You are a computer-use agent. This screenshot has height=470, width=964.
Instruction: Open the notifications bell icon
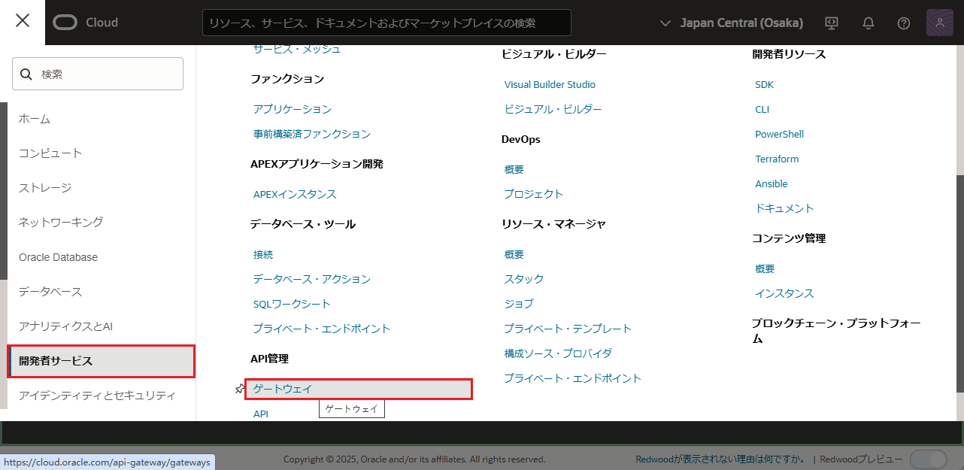[x=869, y=23]
